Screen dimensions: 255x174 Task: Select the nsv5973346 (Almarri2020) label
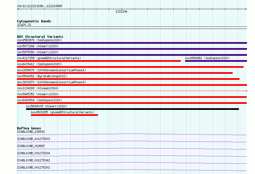tap(38, 46)
